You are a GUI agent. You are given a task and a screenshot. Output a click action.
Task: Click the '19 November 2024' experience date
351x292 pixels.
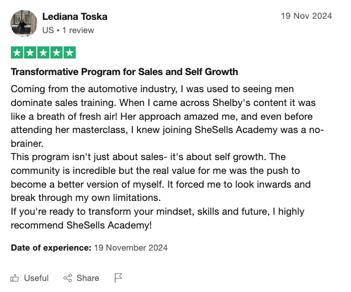pyautogui.click(x=131, y=248)
